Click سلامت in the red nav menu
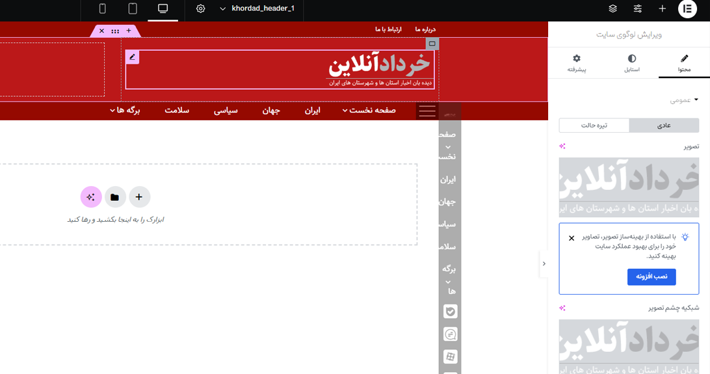 (x=177, y=111)
